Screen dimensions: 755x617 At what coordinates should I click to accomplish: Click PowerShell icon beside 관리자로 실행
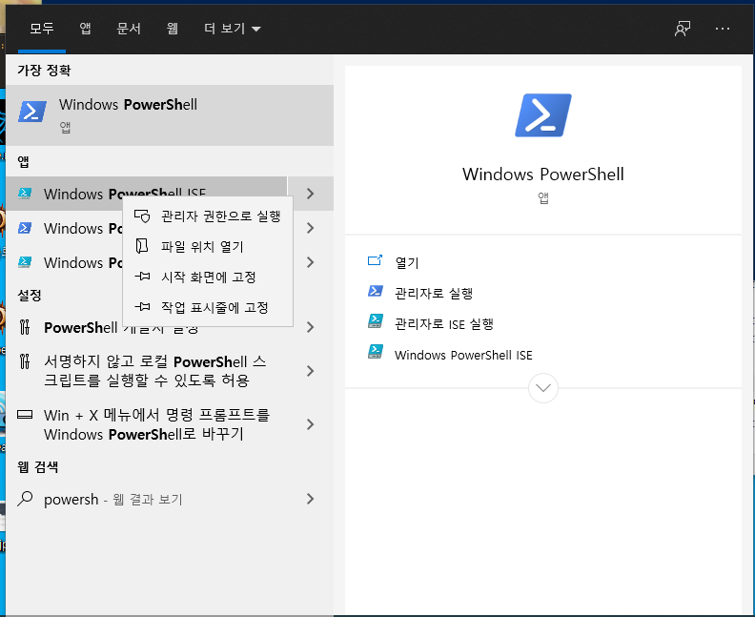coord(376,291)
